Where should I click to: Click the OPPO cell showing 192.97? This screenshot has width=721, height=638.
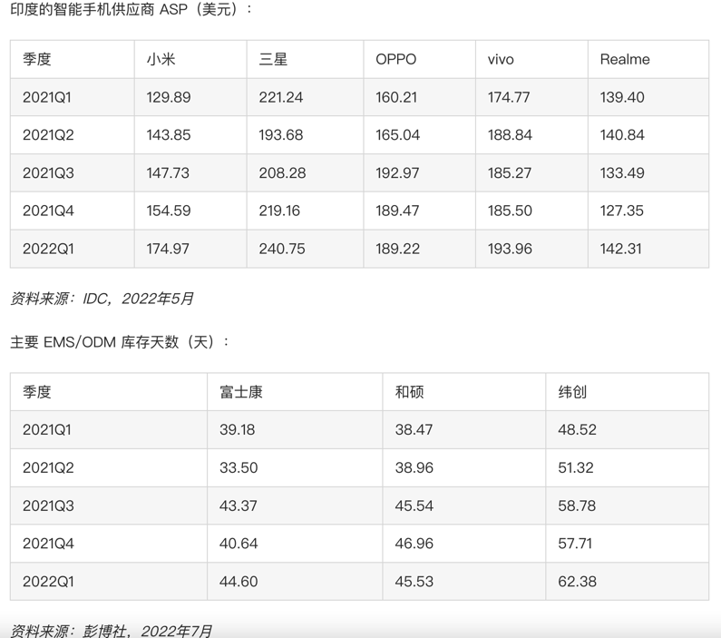tap(397, 172)
